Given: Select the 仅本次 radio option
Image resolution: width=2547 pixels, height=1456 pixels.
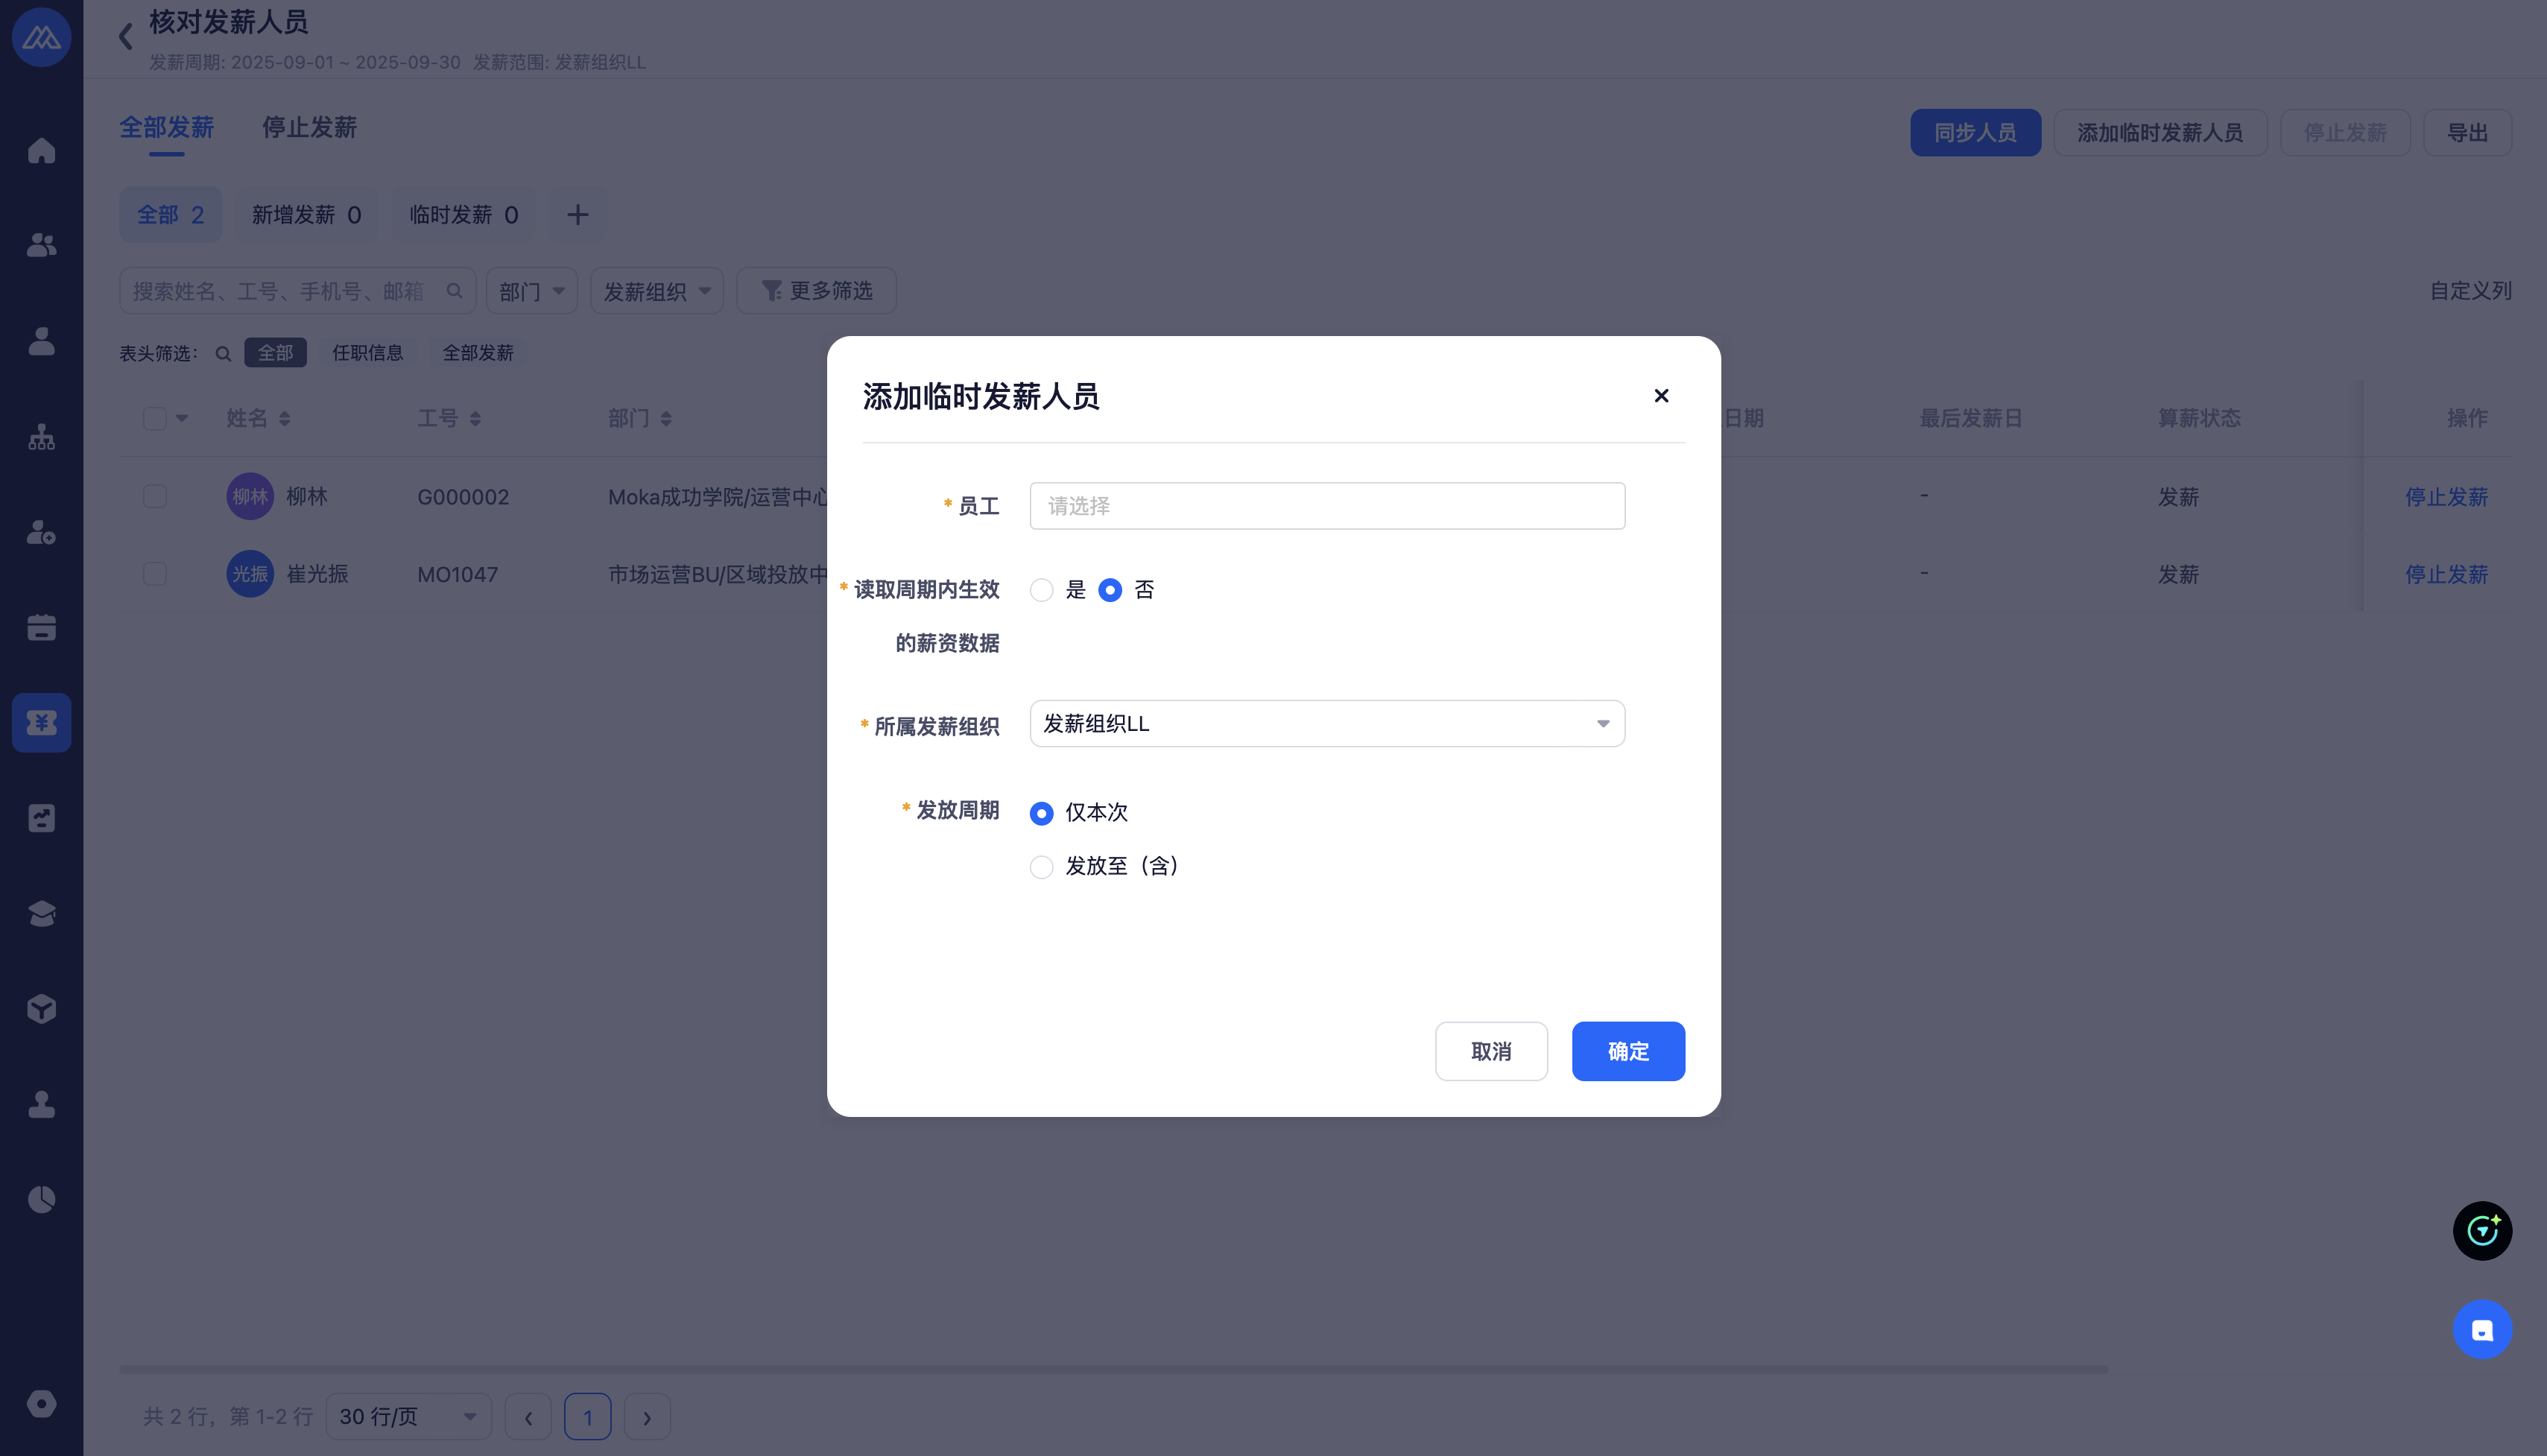Looking at the screenshot, I should (x=1041, y=813).
